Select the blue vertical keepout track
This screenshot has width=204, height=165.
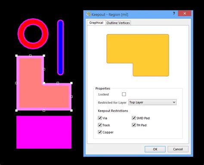click(60, 47)
